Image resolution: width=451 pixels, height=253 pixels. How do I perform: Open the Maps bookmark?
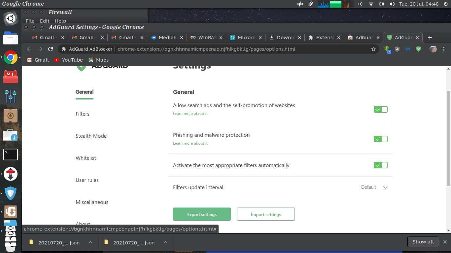pyautogui.click(x=98, y=60)
